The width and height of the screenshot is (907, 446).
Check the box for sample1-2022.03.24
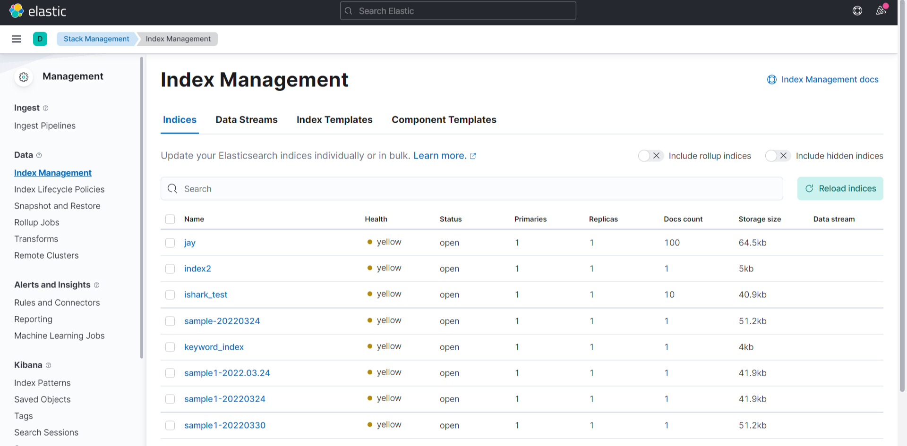170,373
